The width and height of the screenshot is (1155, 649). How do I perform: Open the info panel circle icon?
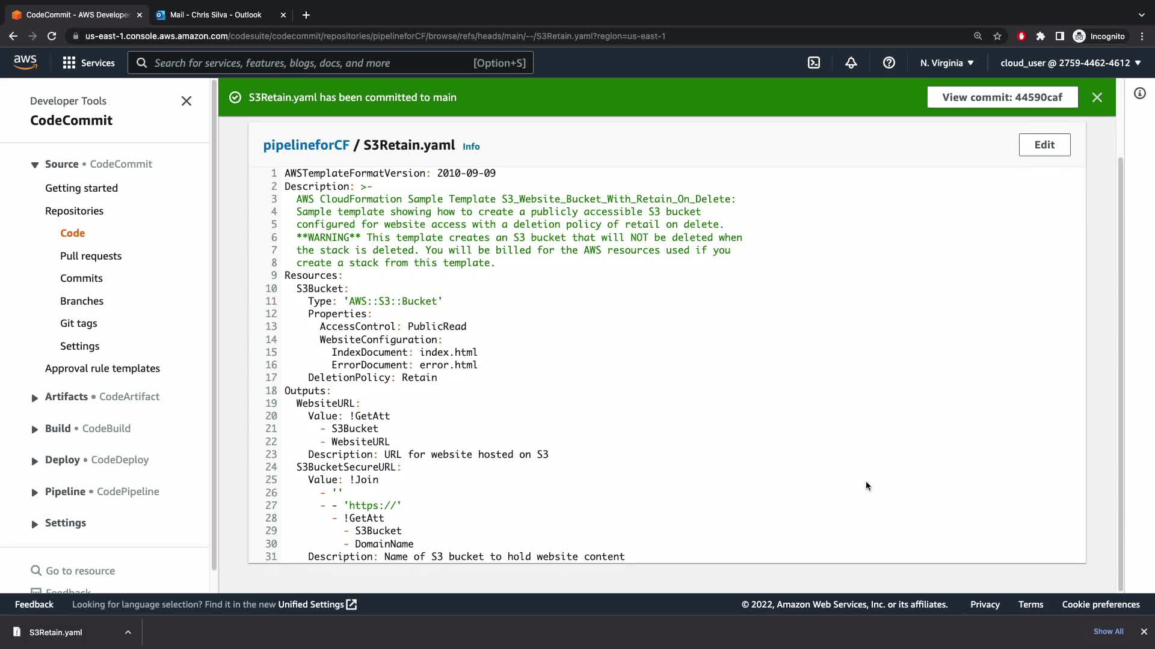click(1139, 93)
